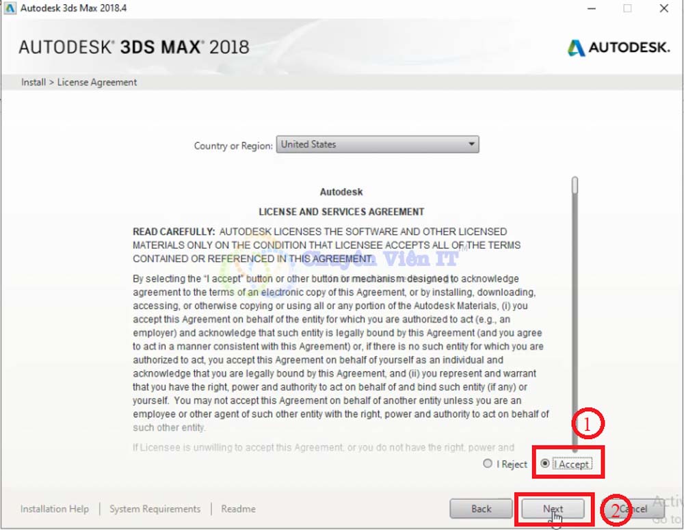The width and height of the screenshot is (684, 530).
Task: Click the dropdown arrow next to United States
Action: pos(471,144)
